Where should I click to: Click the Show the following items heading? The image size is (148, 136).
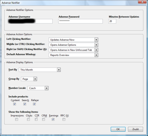(x=23, y=112)
